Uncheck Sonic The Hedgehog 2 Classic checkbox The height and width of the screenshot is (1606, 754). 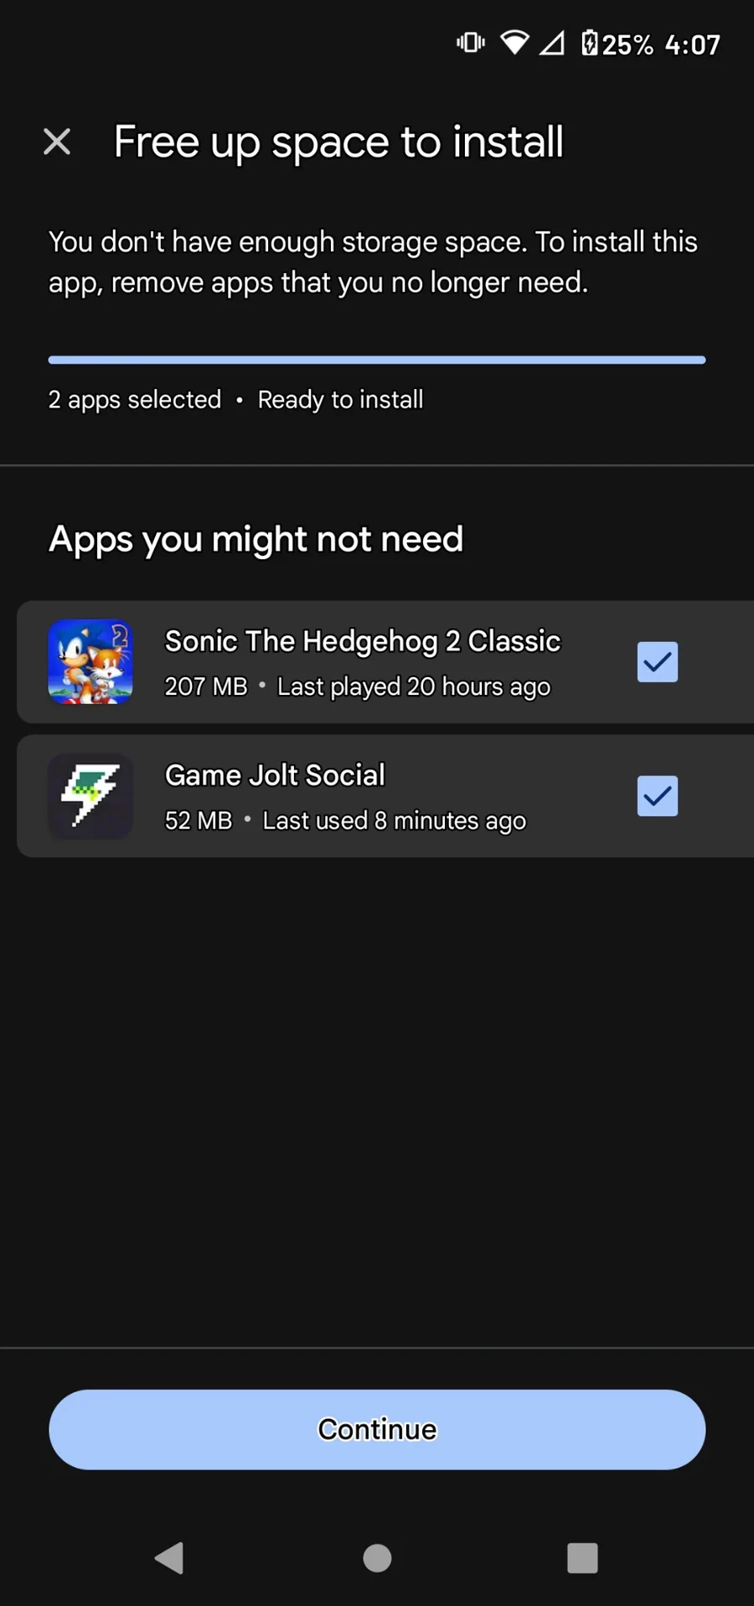tap(657, 662)
